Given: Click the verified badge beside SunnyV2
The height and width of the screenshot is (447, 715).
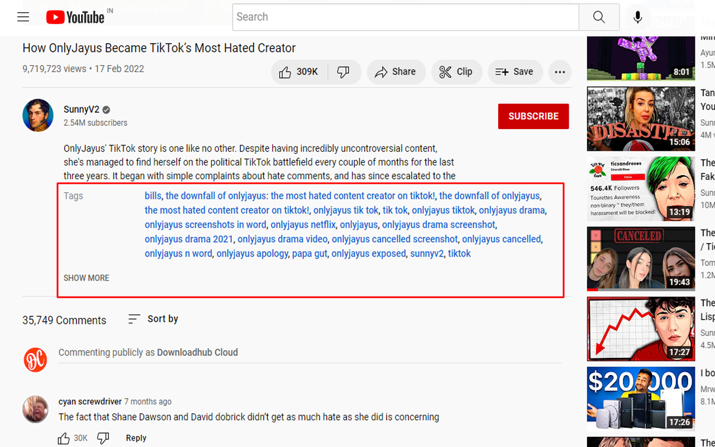Looking at the screenshot, I should 106,110.
